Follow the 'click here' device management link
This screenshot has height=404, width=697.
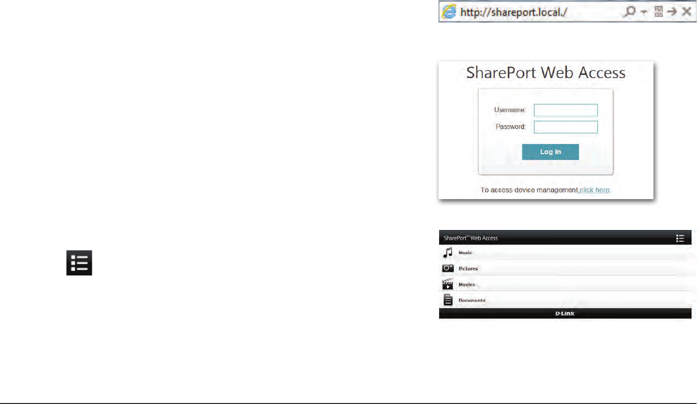coord(594,190)
